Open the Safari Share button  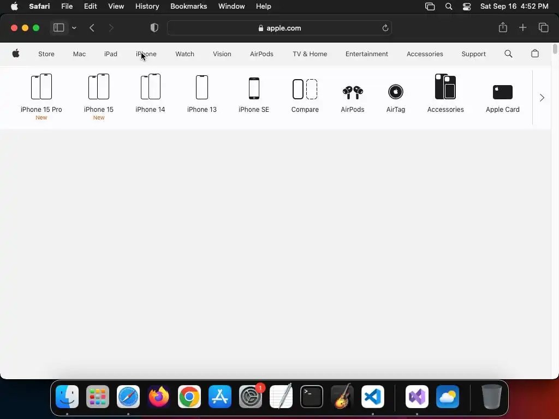(503, 27)
